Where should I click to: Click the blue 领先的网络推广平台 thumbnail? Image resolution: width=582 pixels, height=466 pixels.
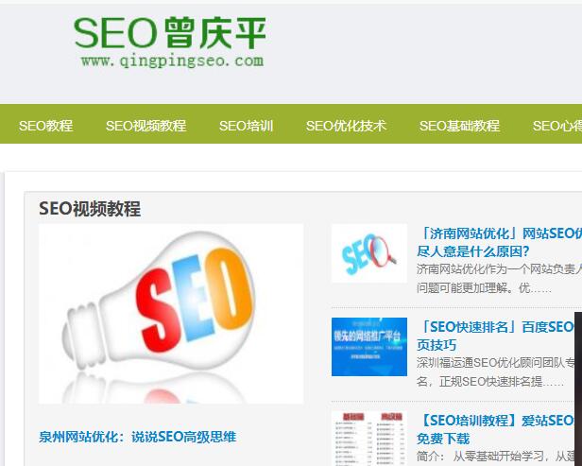click(368, 347)
